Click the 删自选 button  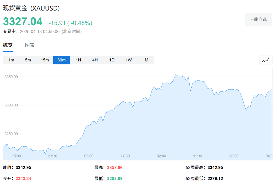[x=258, y=19]
